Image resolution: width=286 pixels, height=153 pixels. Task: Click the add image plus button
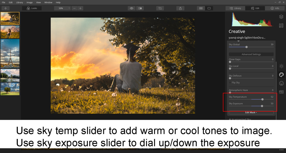6,8
